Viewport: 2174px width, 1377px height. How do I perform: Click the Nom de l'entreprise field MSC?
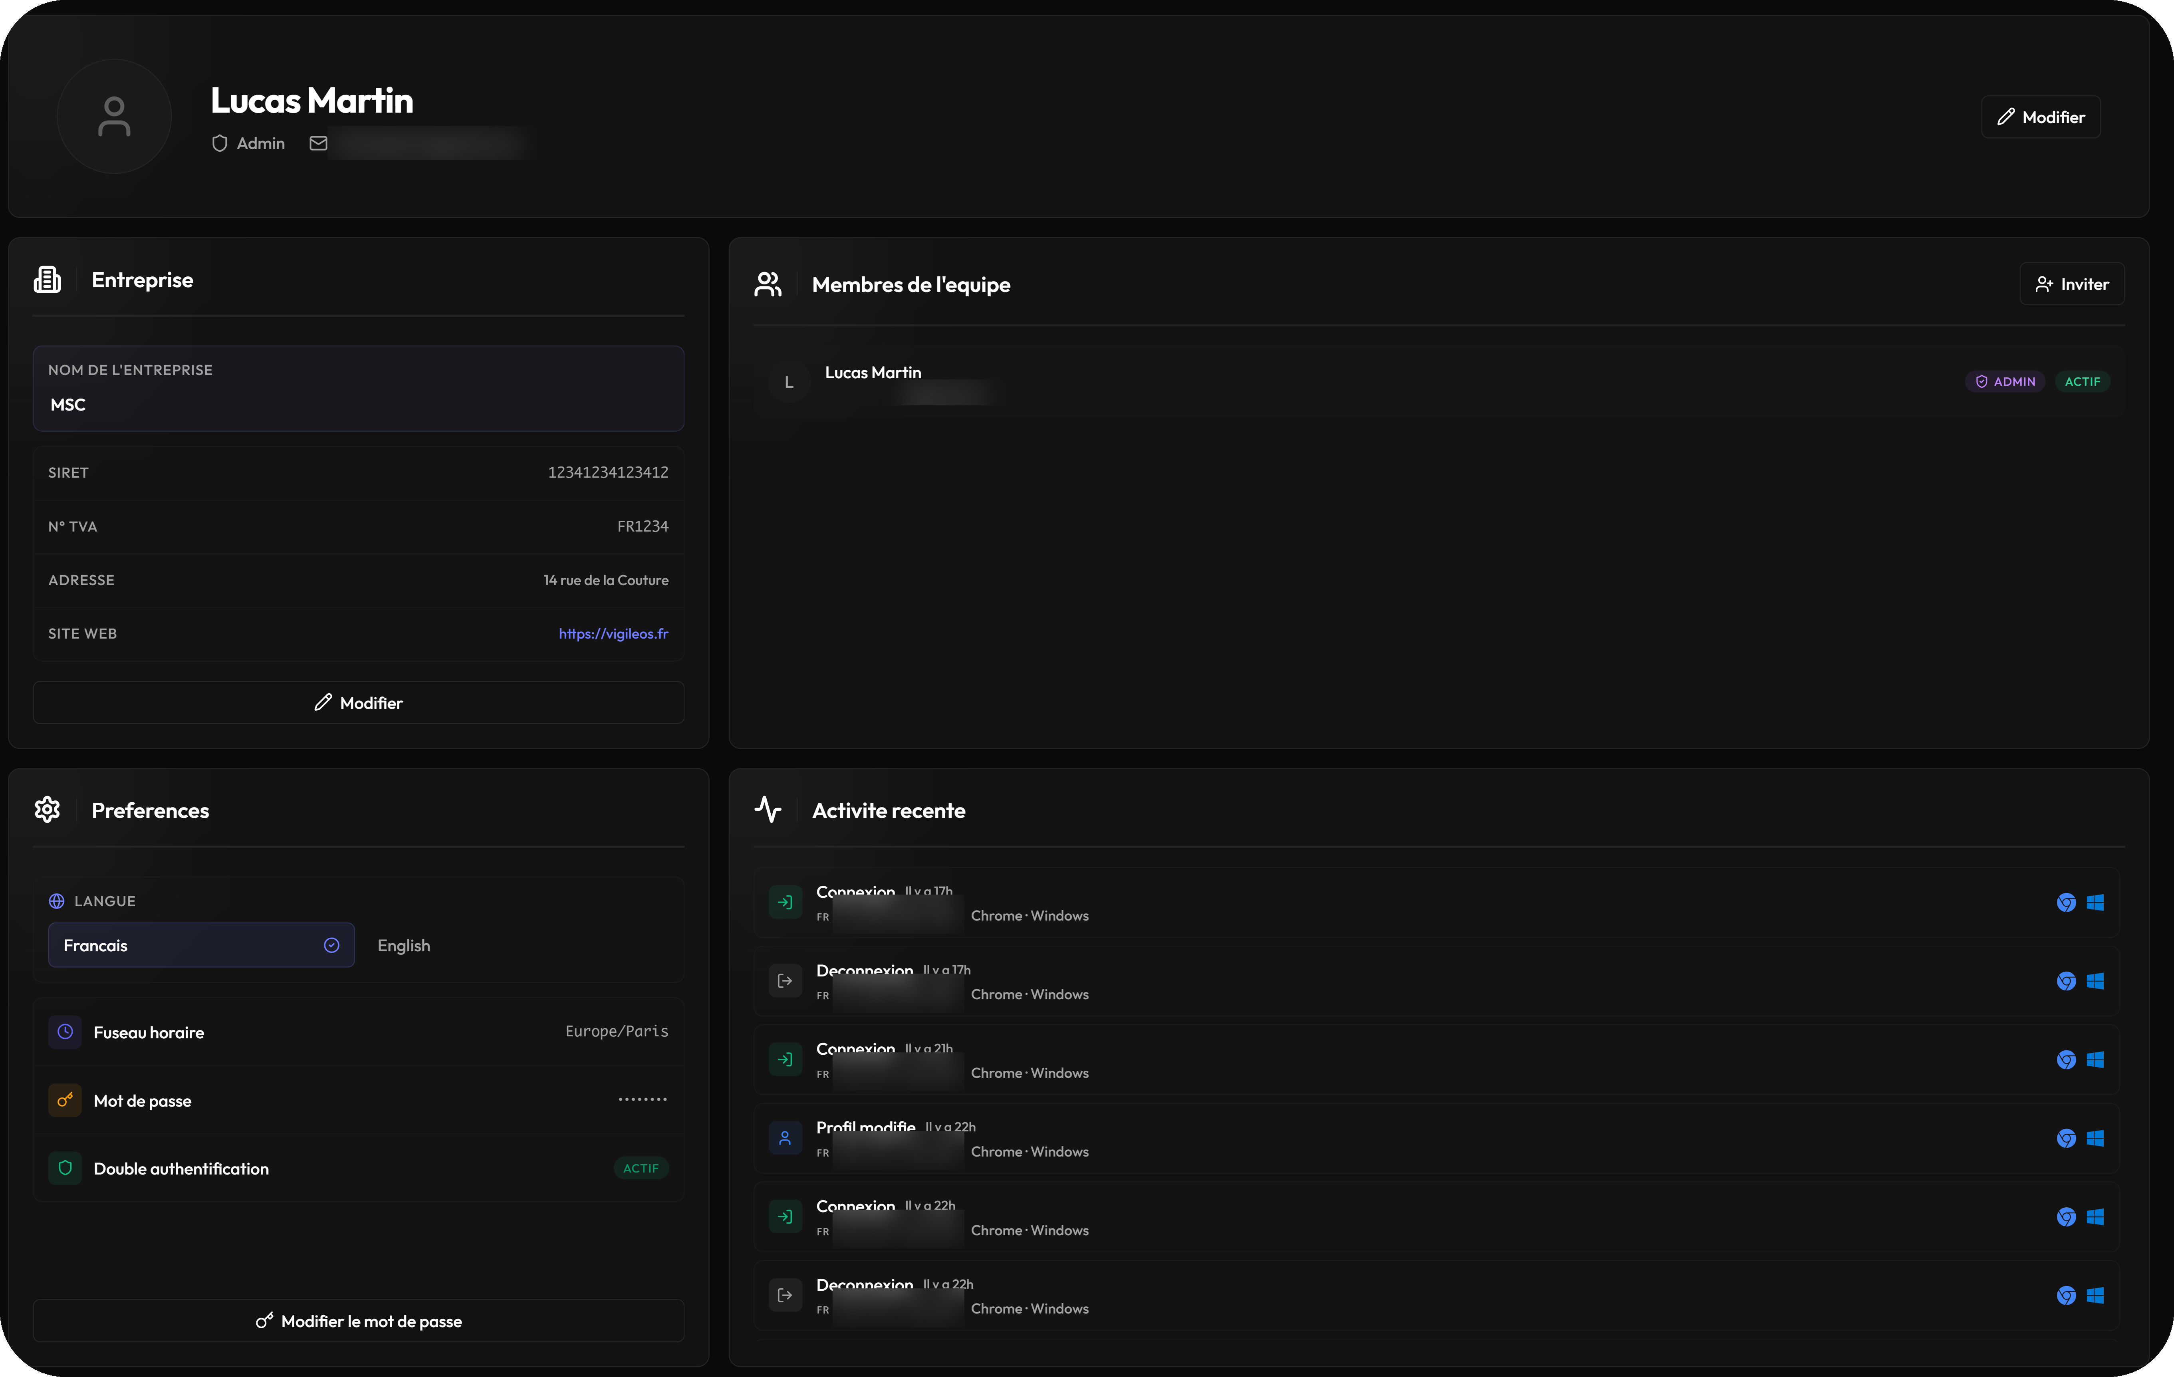click(x=359, y=388)
